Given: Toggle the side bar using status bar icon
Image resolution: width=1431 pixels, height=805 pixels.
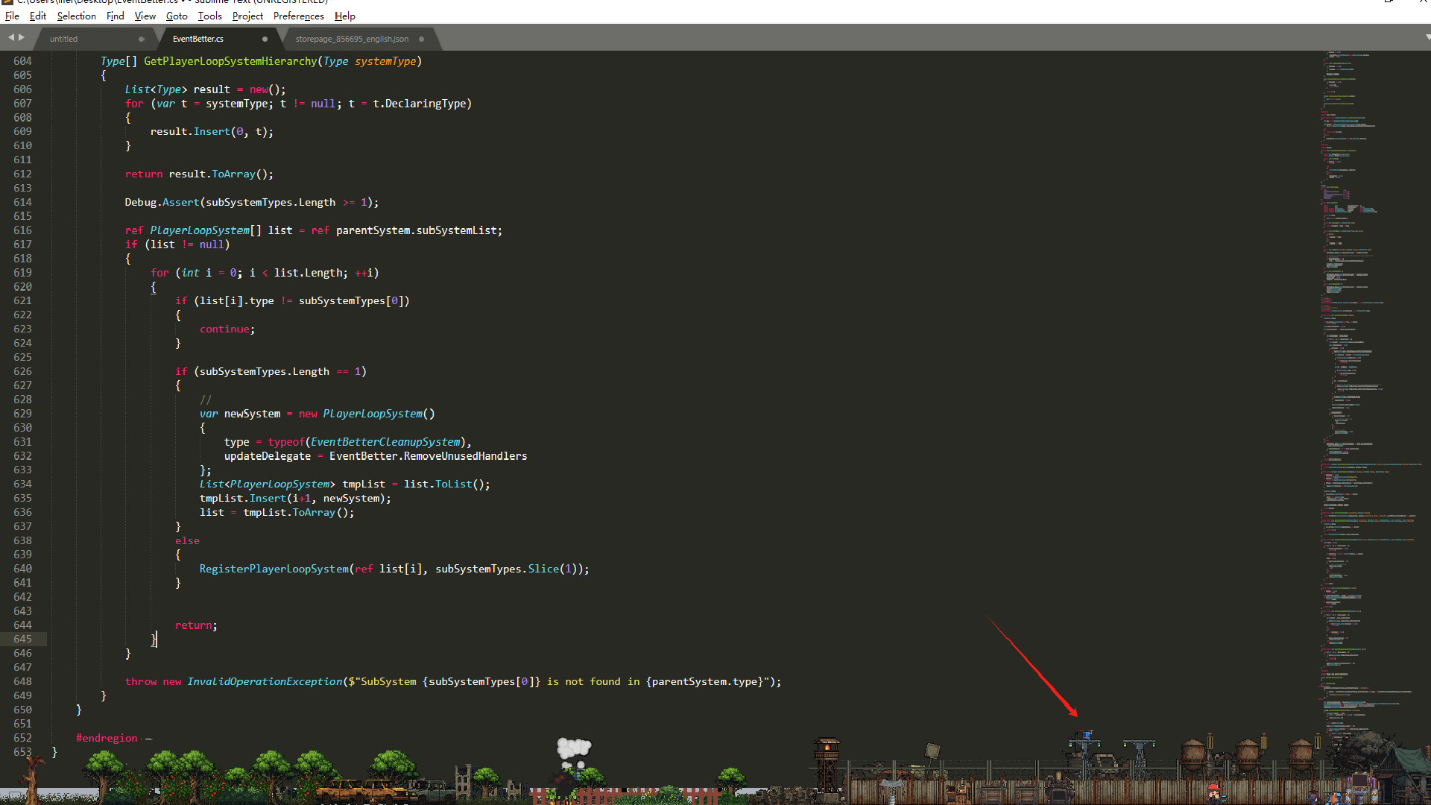Looking at the screenshot, I should (x=15, y=795).
